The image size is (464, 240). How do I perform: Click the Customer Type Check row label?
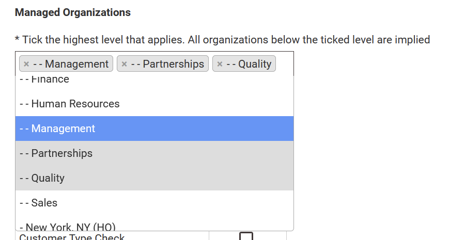(72, 237)
